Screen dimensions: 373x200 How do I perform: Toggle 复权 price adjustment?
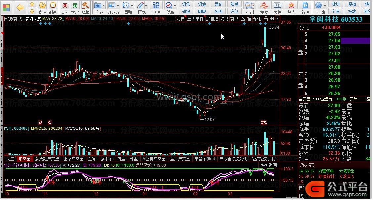(234, 19)
